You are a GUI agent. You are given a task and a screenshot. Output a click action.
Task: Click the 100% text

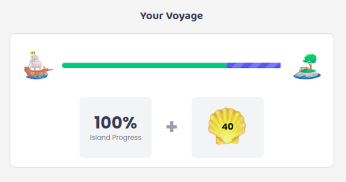115,122
